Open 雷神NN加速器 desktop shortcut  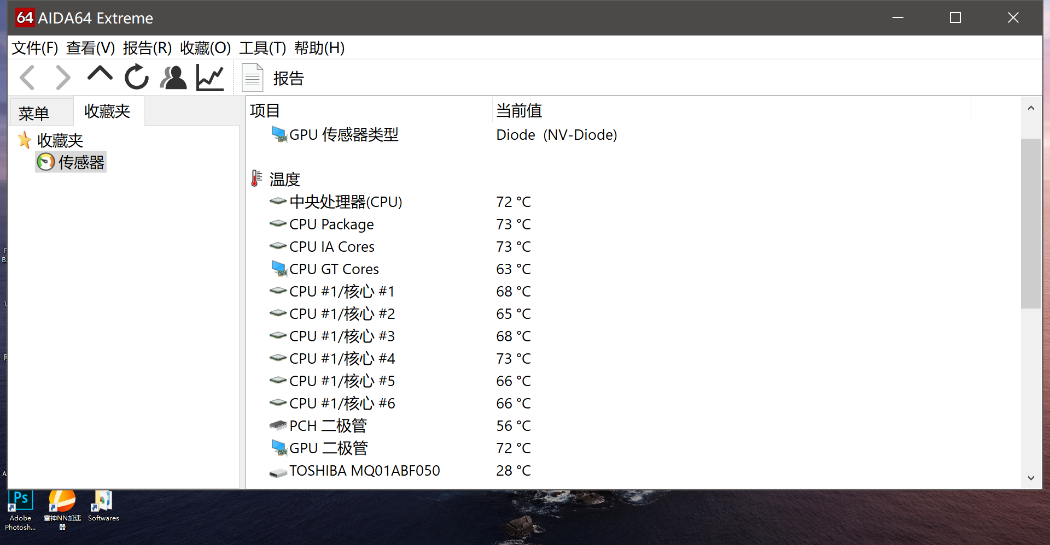pyautogui.click(x=62, y=511)
